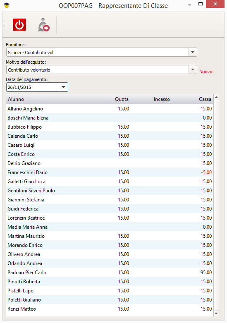Expand the Fornitore dropdown
Screen dimensions: 227x323
click(x=193, y=53)
